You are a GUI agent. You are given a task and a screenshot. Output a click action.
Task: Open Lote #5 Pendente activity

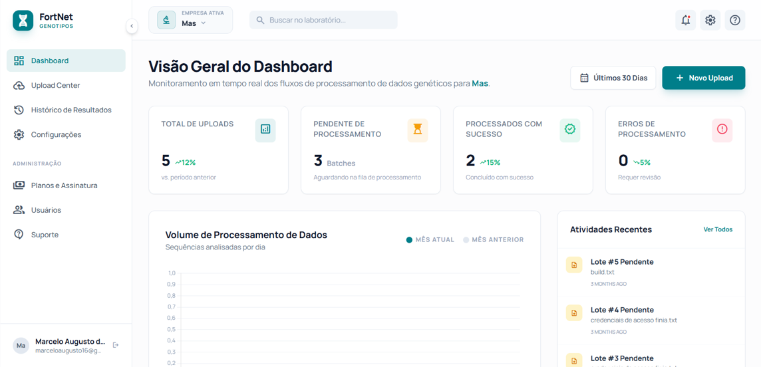(x=651, y=273)
